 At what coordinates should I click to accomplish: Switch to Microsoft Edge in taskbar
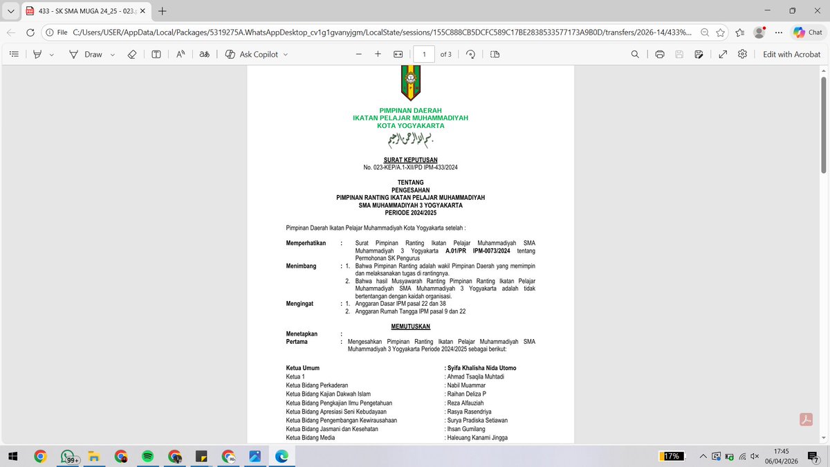(282, 457)
